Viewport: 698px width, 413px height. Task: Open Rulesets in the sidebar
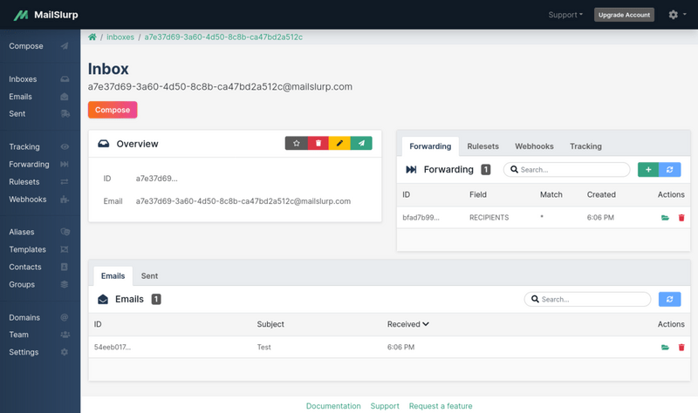pyautogui.click(x=39, y=182)
